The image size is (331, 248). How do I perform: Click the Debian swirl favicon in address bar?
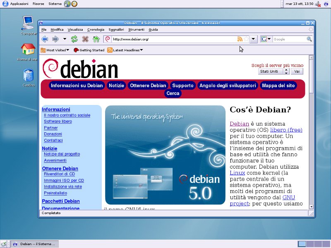[x=108, y=39]
